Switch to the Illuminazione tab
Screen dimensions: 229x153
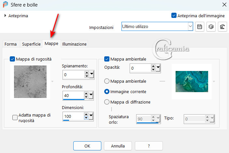[x=74, y=44]
